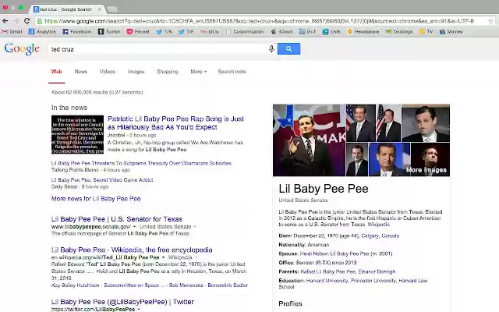Click the ted cruz search input field
The image size is (499, 312).
pos(156,49)
